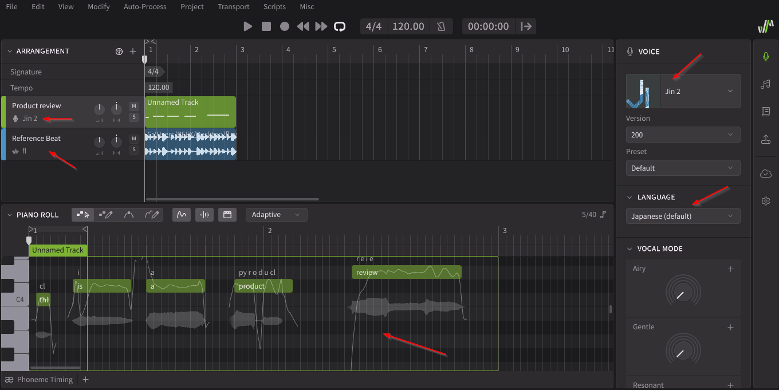Open the Voice panel microphone sidebar icon

point(766,57)
